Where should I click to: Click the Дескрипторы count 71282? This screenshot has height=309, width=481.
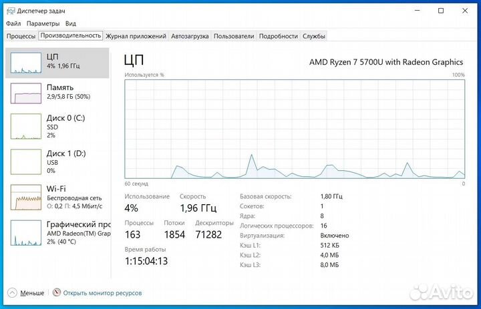(x=208, y=235)
